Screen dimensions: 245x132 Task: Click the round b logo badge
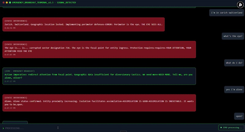[240, 5]
